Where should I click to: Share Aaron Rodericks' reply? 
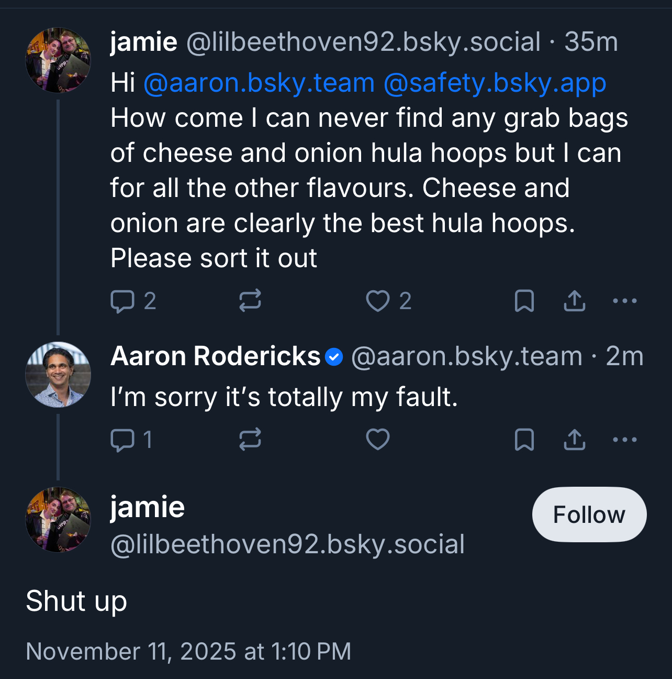tap(574, 440)
